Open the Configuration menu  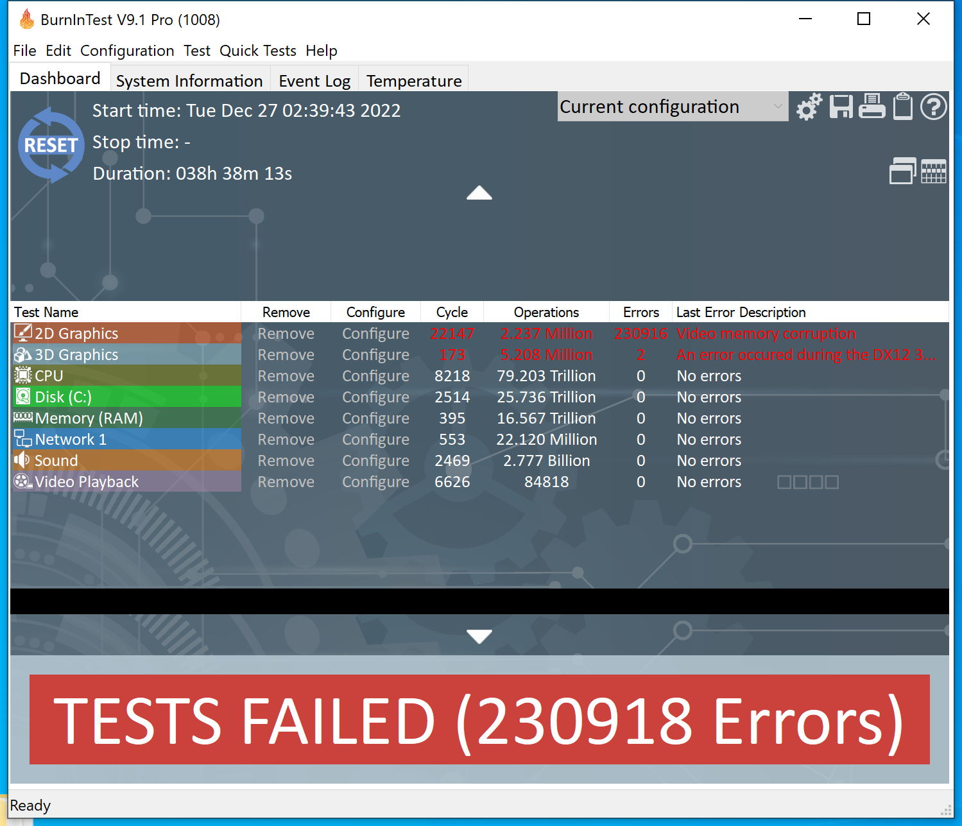pyautogui.click(x=127, y=51)
